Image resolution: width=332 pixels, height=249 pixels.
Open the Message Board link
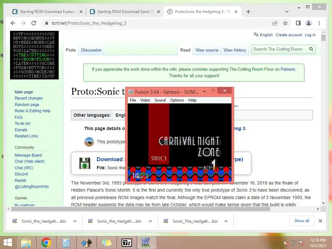(28, 155)
